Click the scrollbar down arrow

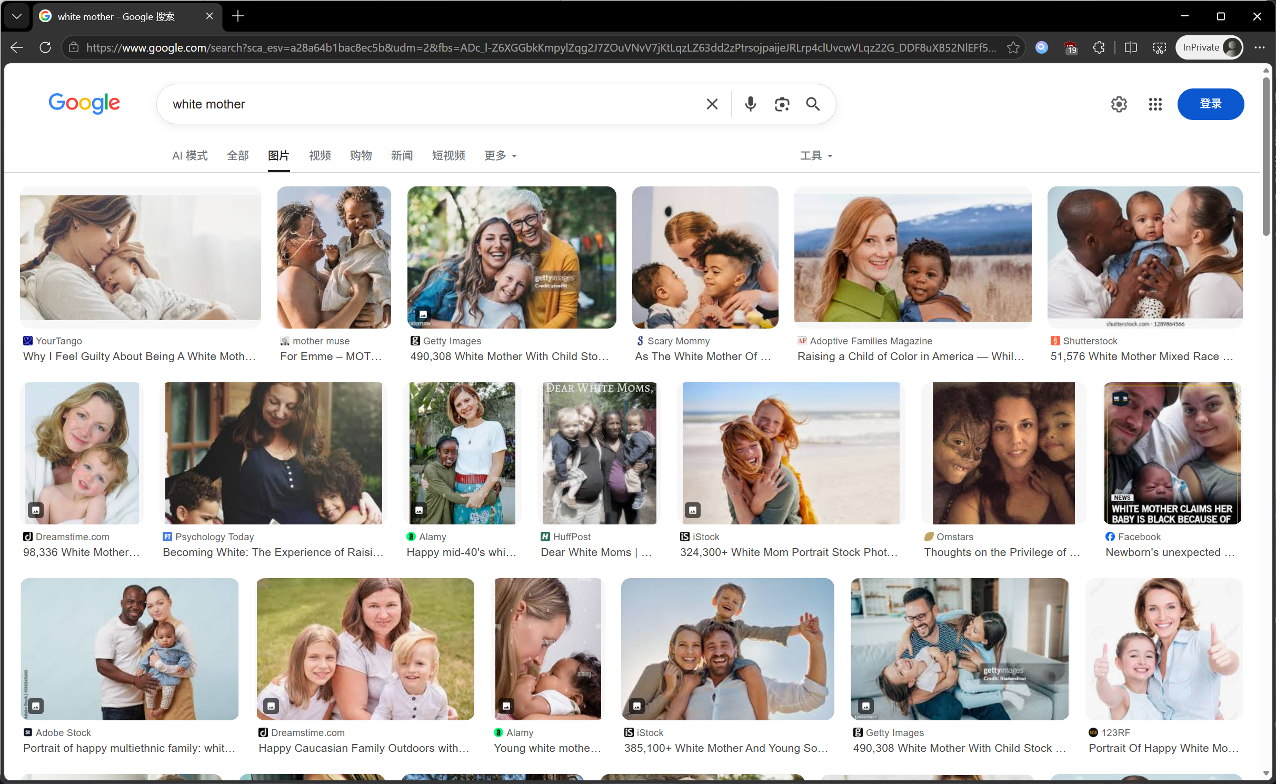coord(1266,773)
